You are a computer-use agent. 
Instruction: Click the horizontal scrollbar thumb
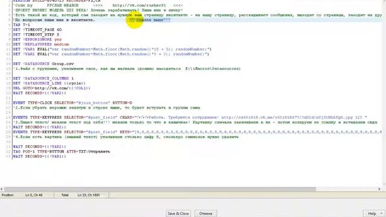(160, 189)
